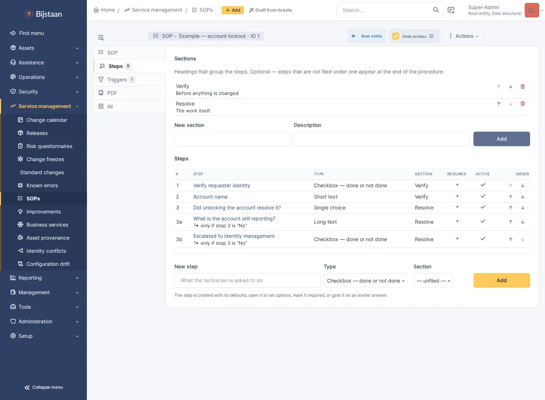Expand the Reporting sidebar menu
This screenshot has width=545, height=400.
coord(44,278)
